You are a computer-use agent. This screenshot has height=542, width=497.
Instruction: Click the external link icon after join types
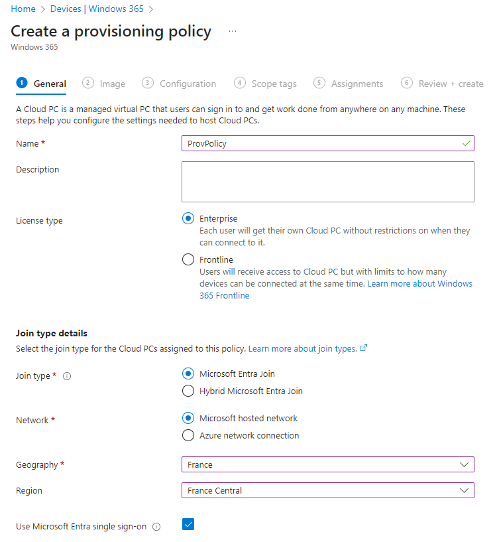tap(363, 348)
